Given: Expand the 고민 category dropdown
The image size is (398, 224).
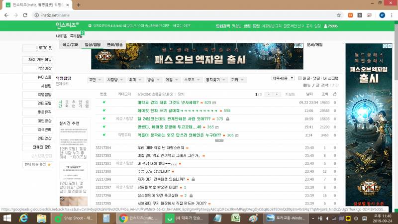Looking at the screenshot, I should coord(95,80).
